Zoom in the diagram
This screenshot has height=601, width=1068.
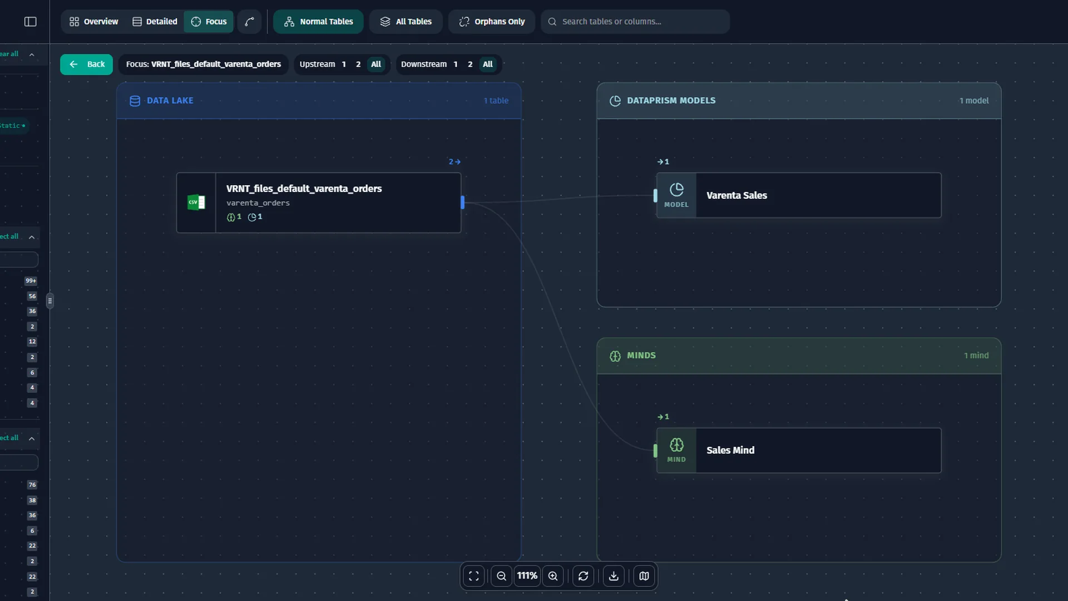coord(553,576)
